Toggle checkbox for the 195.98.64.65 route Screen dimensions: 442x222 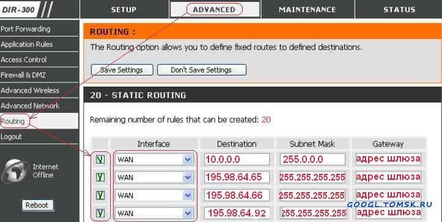tap(100, 177)
